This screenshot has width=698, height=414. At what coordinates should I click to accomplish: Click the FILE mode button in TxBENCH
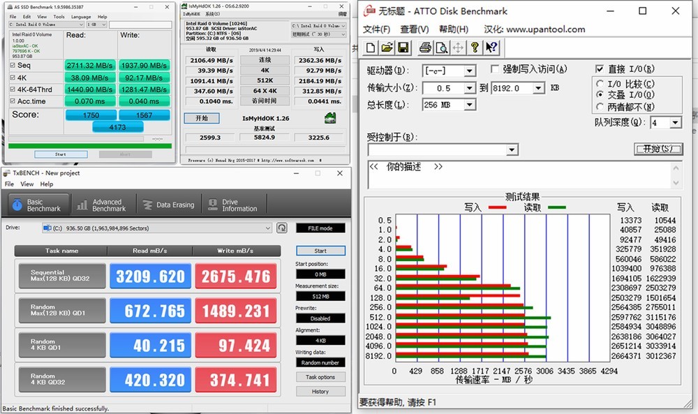[320, 228]
